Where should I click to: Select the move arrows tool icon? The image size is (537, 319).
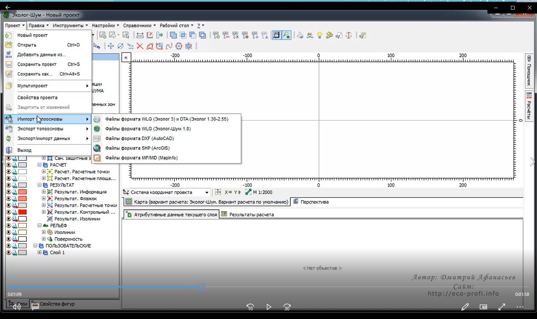(110, 46)
